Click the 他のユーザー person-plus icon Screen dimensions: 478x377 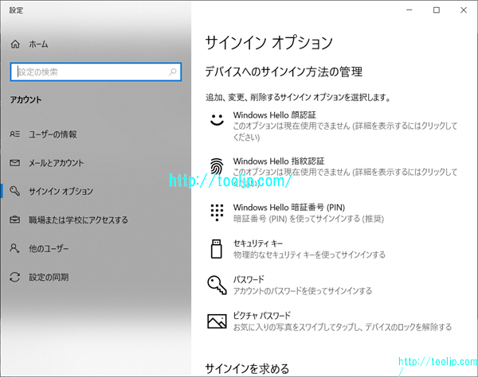[x=15, y=248]
